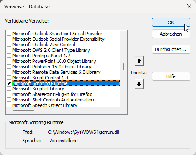Open Durchsuchen... file browser
The width and height of the screenshot is (196, 155).
[171, 49]
